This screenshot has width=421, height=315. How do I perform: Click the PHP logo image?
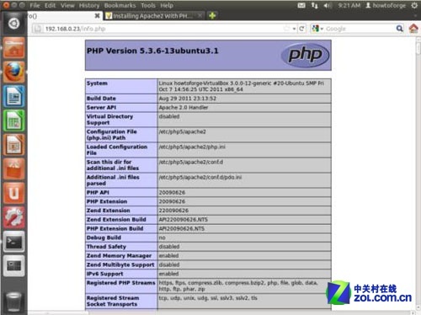pyautogui.click(x=305, y=55)
